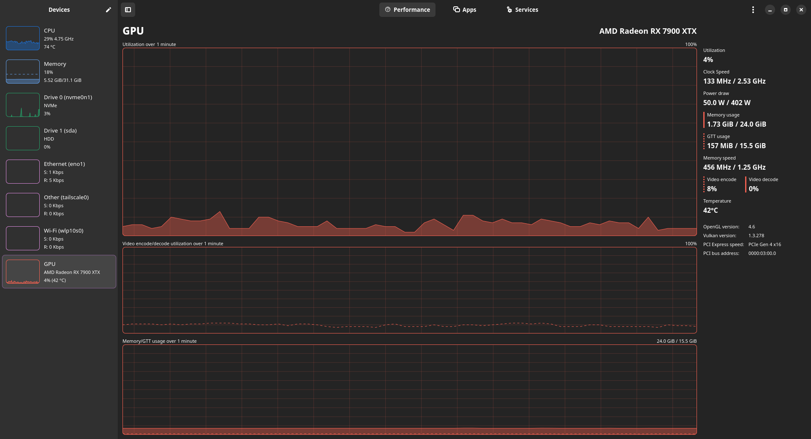
Task: Maximize the window using restore button
Action: 785,10
